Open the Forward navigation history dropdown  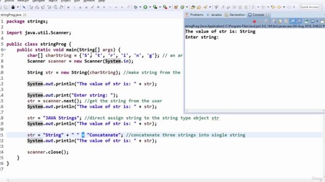pos(294,7)
